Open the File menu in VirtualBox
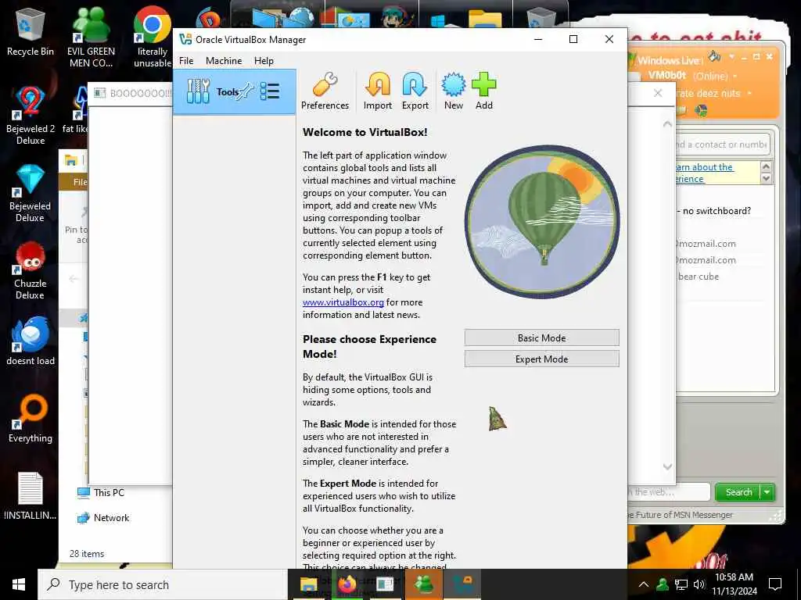Image resolution: width=801 pixels, height=600 pixels. 186,61
